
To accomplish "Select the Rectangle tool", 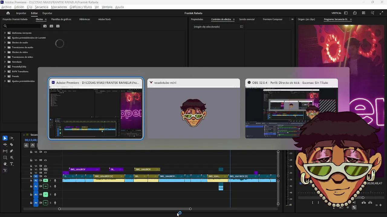I will [x=5, y=157].
